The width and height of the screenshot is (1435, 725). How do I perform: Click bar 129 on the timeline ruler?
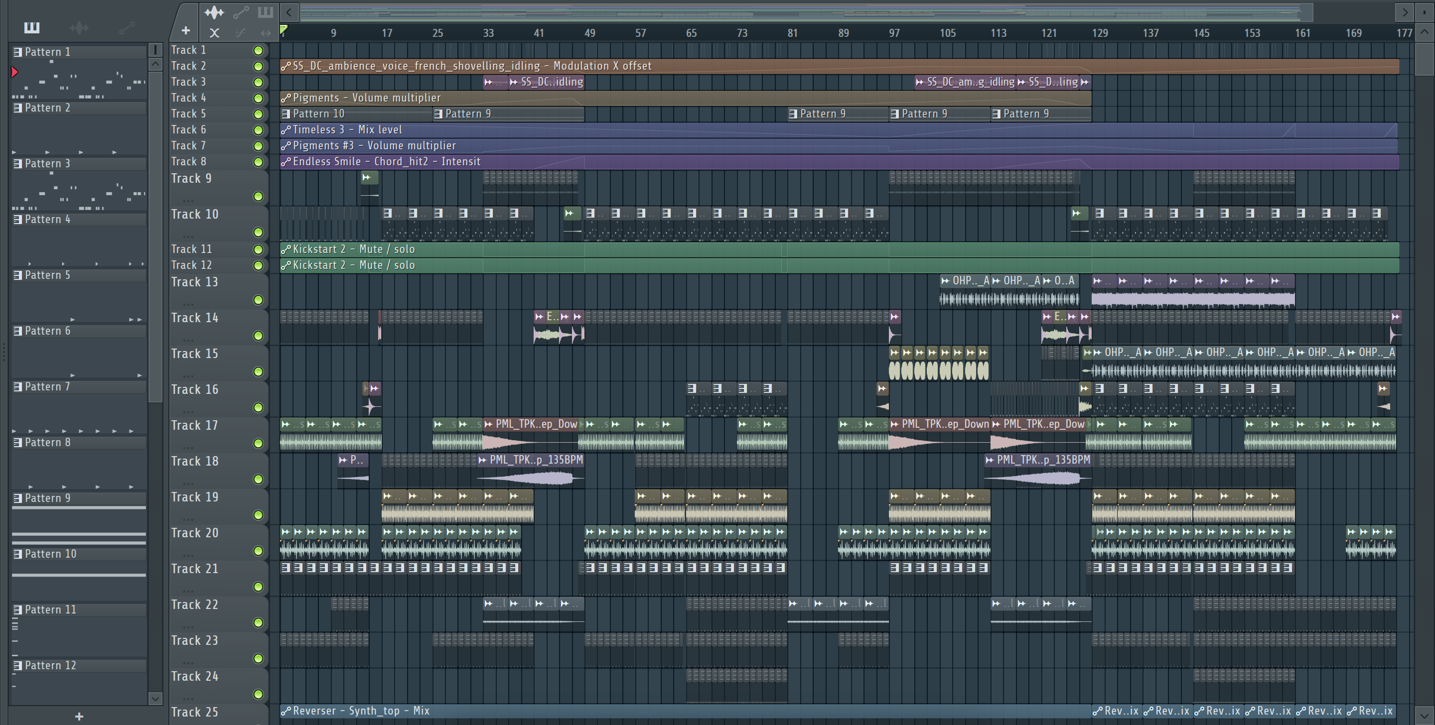(1100, 33)
